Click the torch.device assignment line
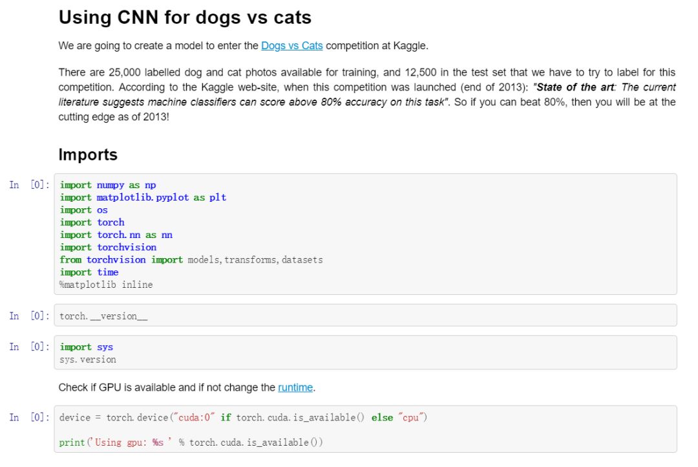Screen dimensions: 698x467 [243, 418]
